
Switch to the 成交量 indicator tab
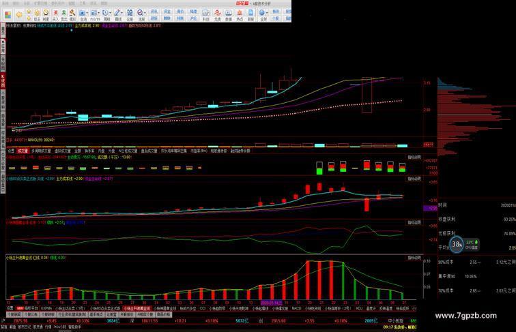coord(23,151)
